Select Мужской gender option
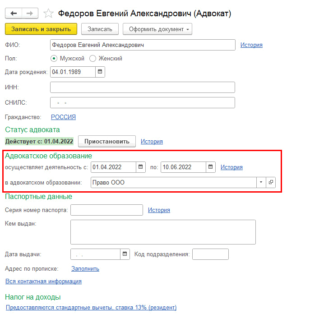The width and height of the screenshot is (310, 323). [54, 58]
